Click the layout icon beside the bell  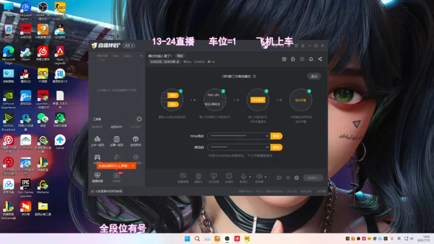coord(302,59)
